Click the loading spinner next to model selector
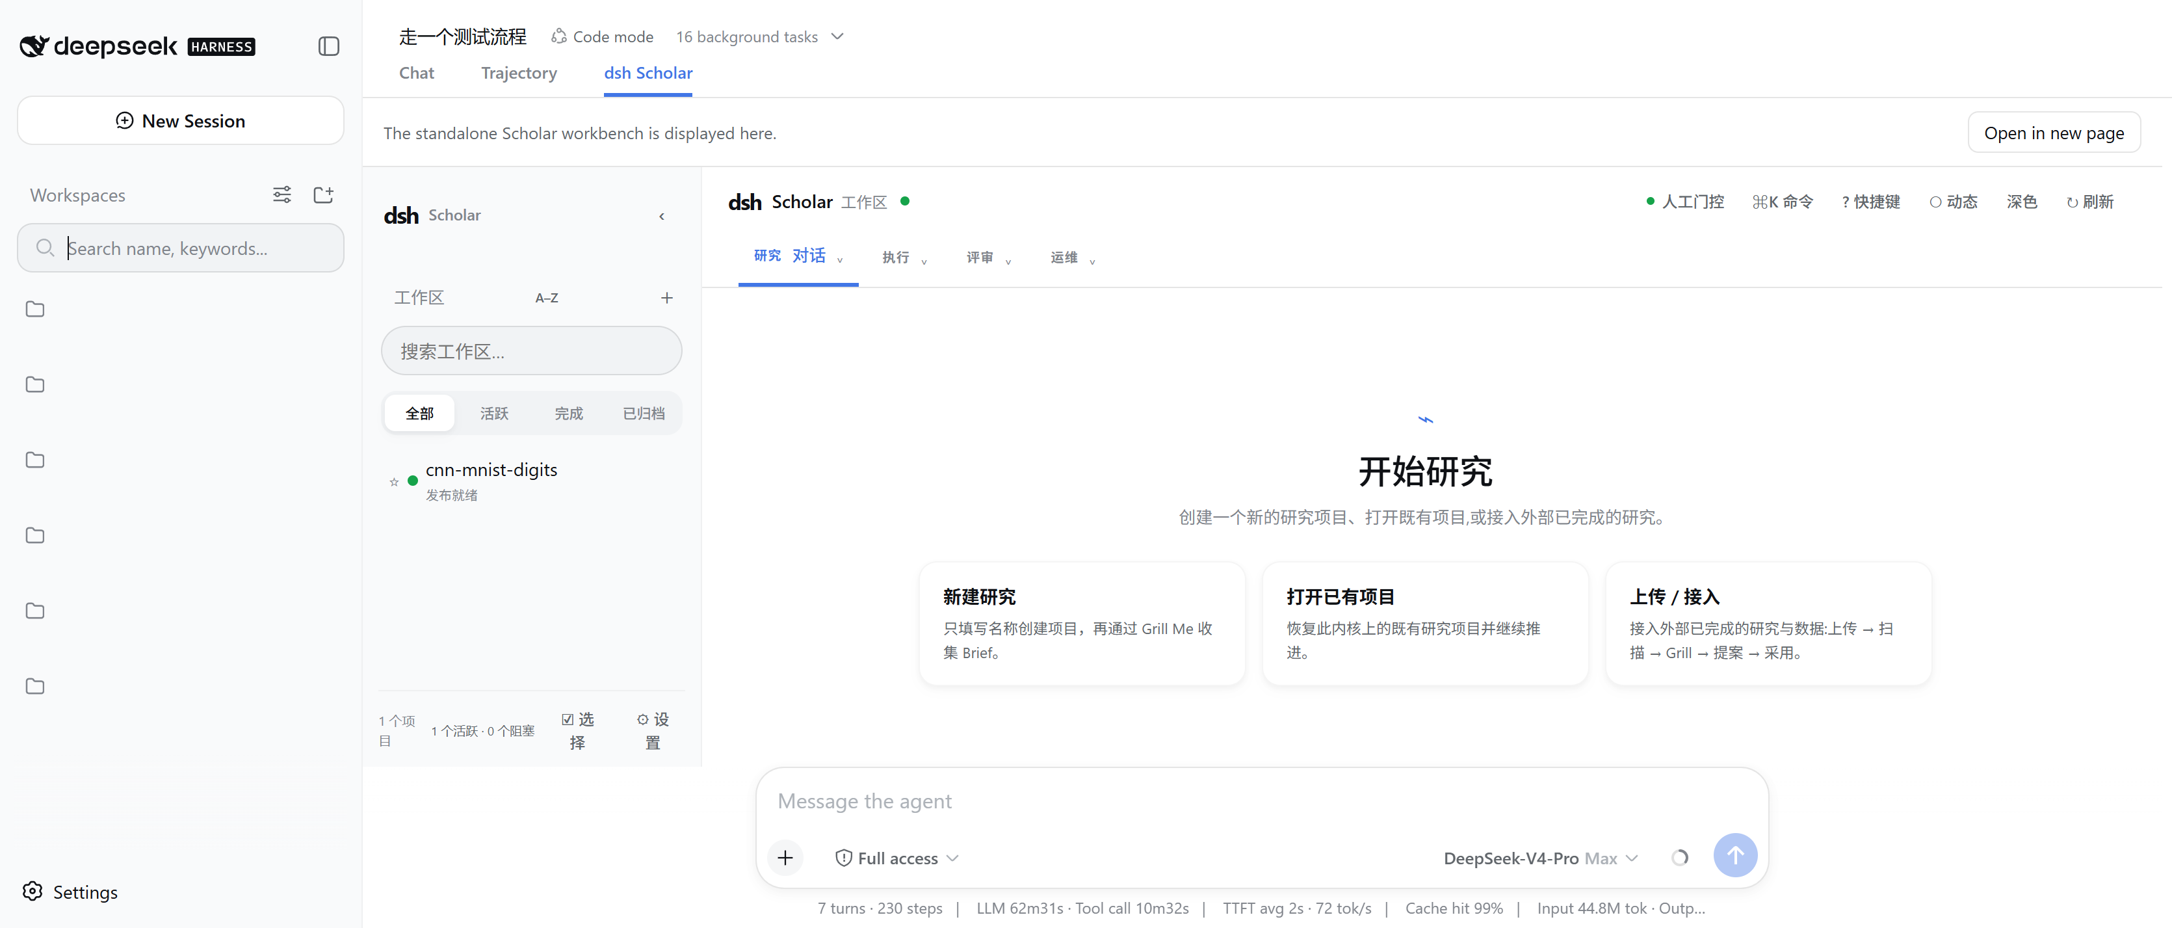The width and height of the screenshot is (2172, 928). coord(1680,857)
